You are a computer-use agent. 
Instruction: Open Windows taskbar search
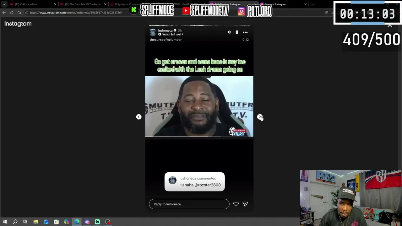point(15,222)
